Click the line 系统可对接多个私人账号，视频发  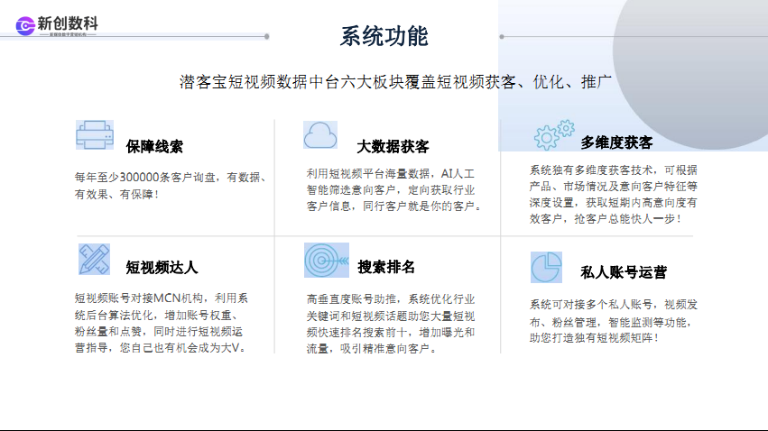[613, 305]
